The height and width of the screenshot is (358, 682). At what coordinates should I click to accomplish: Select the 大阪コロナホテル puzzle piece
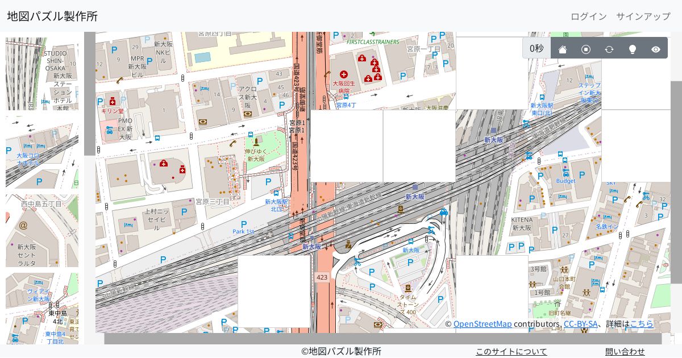(x=42, y=152)
